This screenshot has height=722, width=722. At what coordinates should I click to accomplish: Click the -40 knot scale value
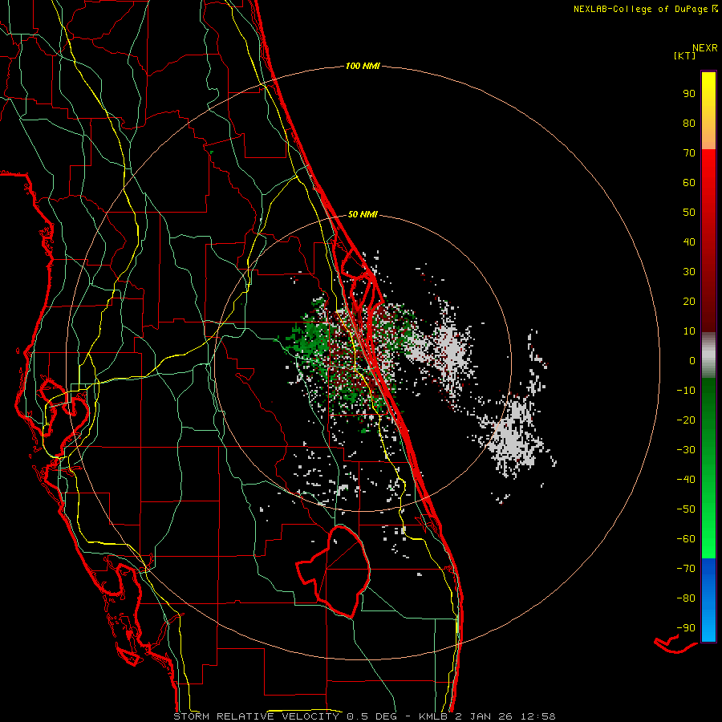click(686, 480)
